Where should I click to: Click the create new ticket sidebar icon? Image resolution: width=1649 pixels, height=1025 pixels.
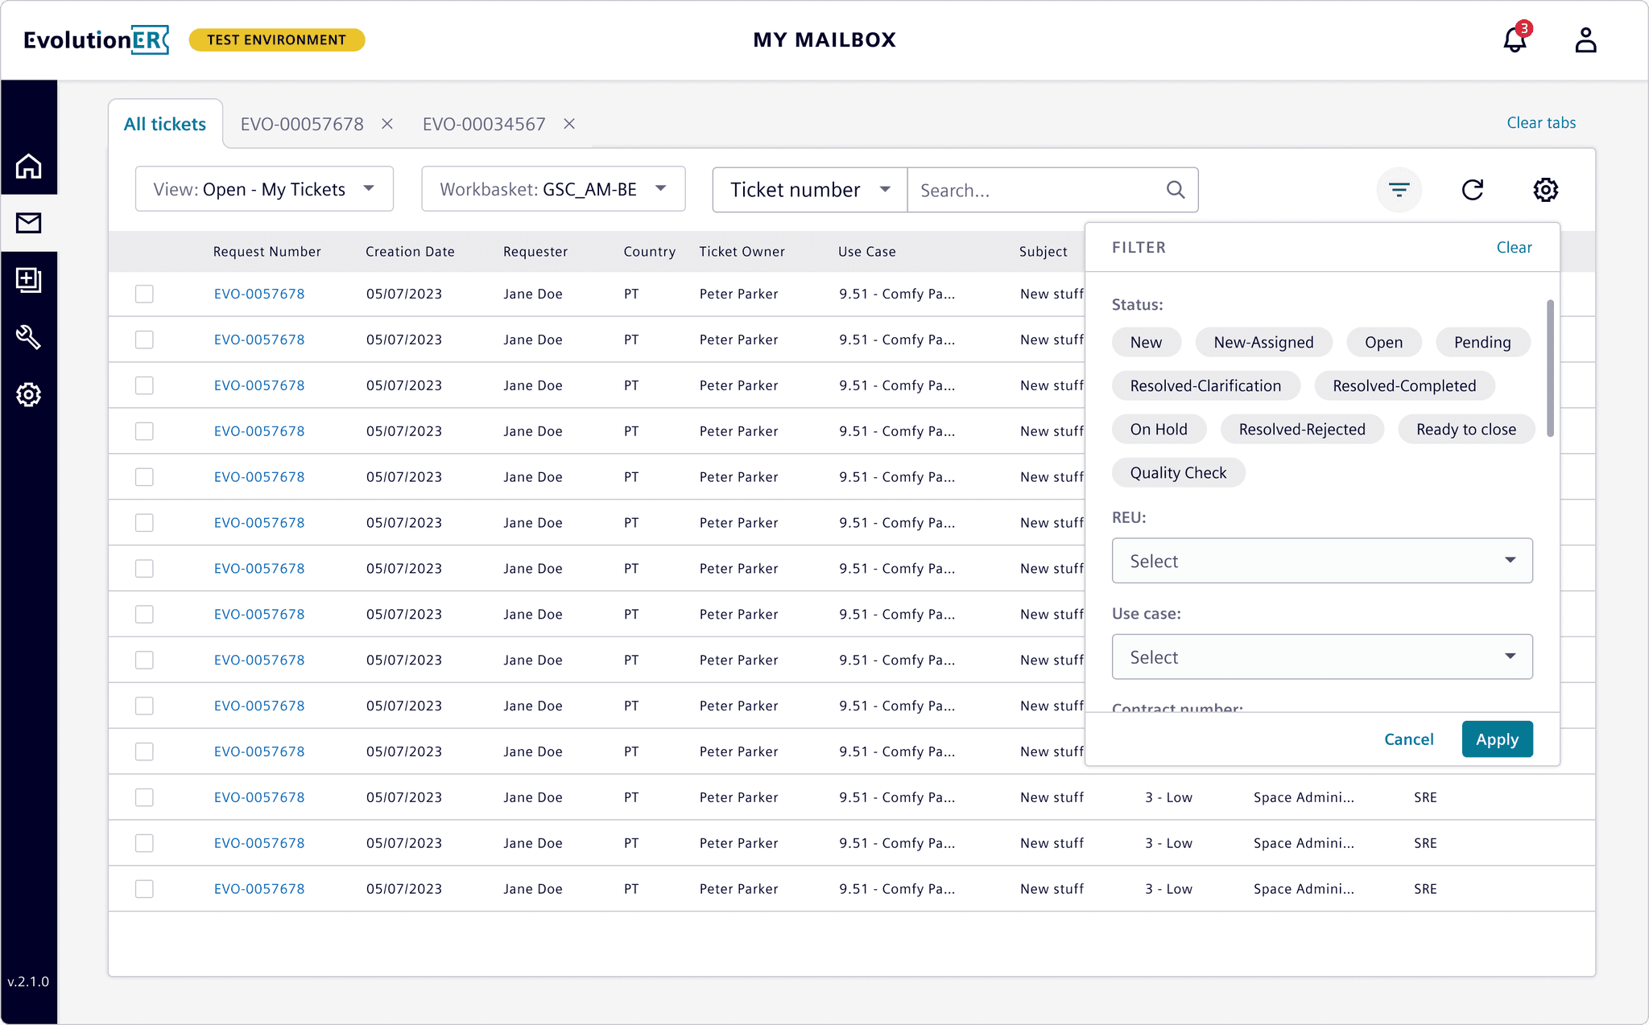pos(29,280)
